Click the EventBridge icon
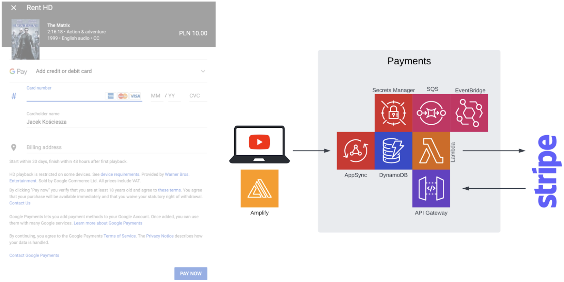This screenshot has width=564, height=282. [x=469, y=113]
